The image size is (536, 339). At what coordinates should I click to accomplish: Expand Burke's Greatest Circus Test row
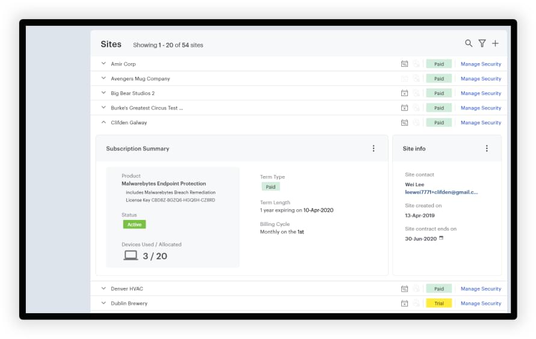pyautogui.click(x=103, y=108)
